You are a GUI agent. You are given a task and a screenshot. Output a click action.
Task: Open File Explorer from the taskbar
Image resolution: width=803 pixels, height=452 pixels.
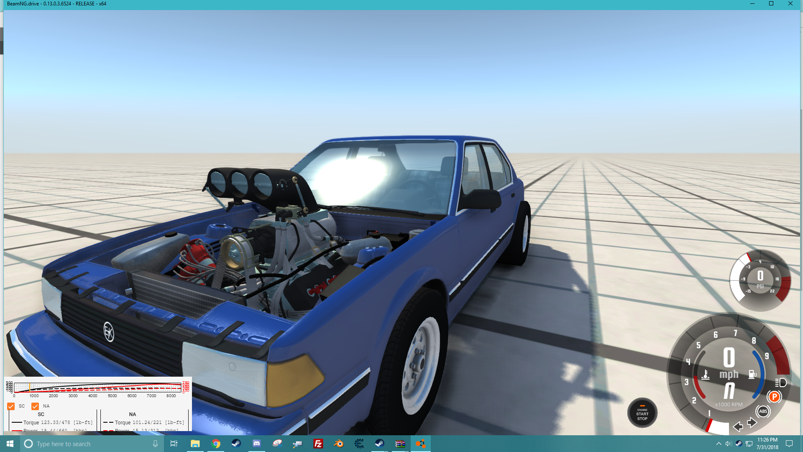[195, 444]
